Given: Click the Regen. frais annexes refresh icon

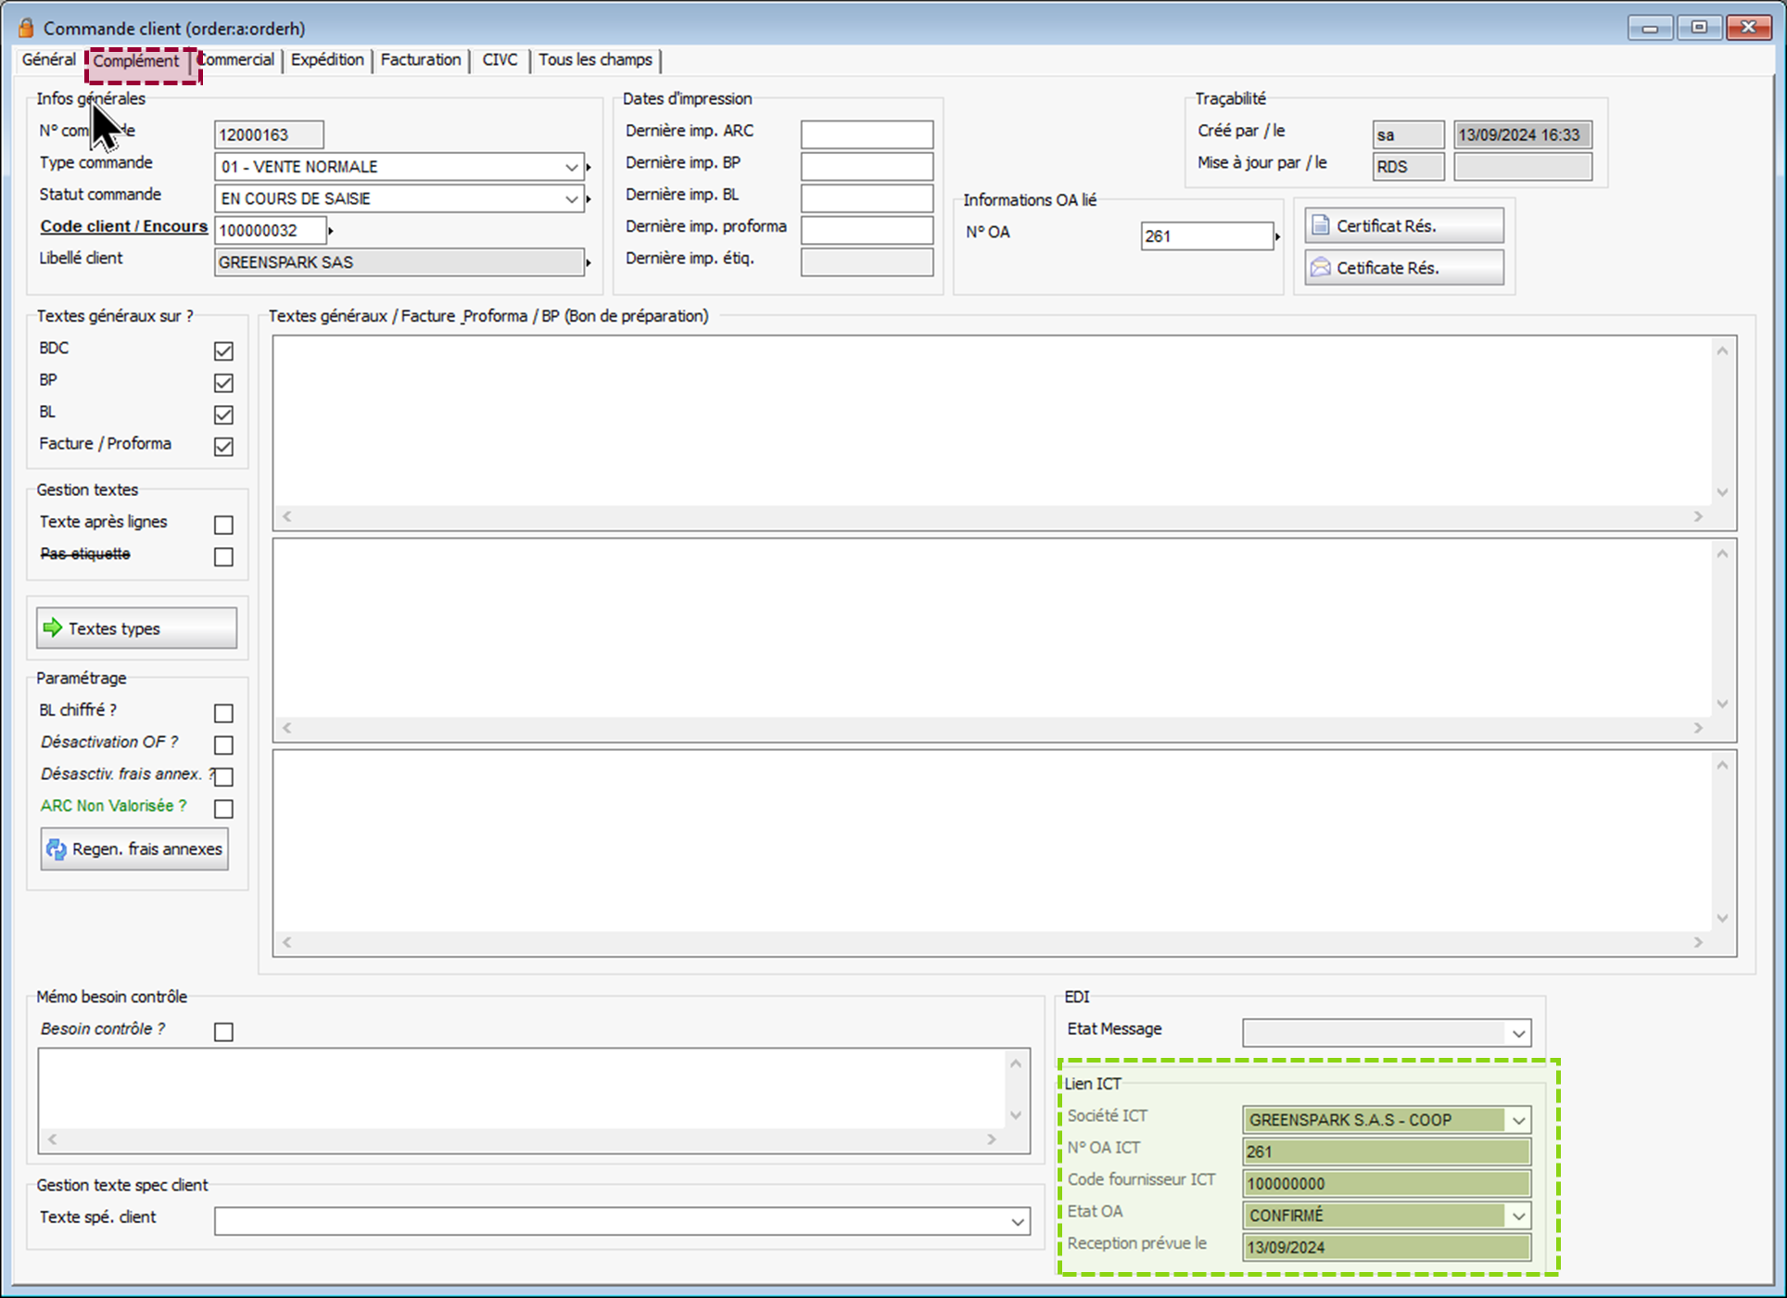Looking at the screenshot, I should (x=57, y=849).
